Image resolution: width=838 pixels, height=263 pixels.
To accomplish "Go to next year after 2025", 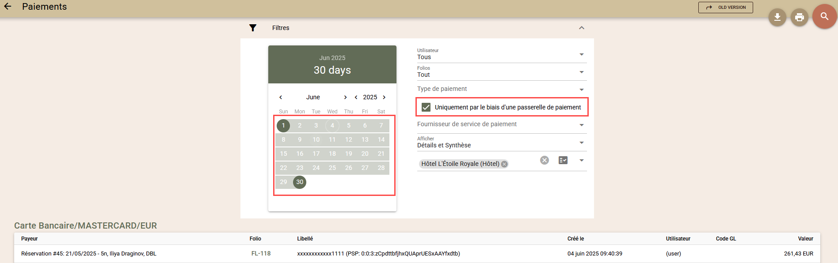I will pos(384,97).
